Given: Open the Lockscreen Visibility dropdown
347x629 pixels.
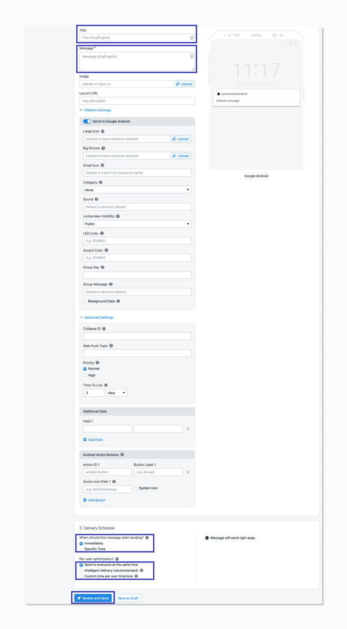Looking at the screenshot, I should 136,224.
